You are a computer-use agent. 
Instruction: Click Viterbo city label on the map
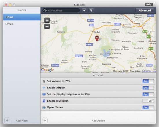point(96,32)
